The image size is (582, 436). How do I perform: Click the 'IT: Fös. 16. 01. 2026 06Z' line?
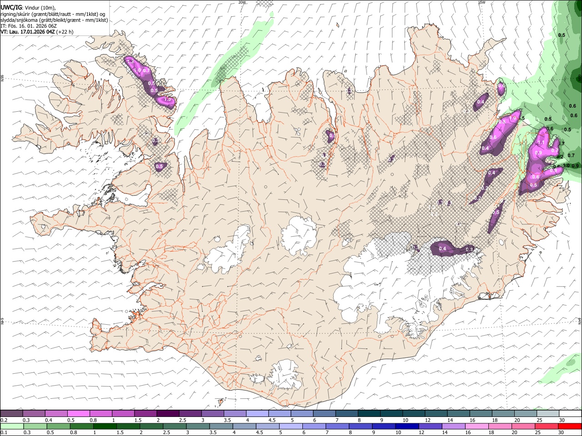tap(29, 26)
